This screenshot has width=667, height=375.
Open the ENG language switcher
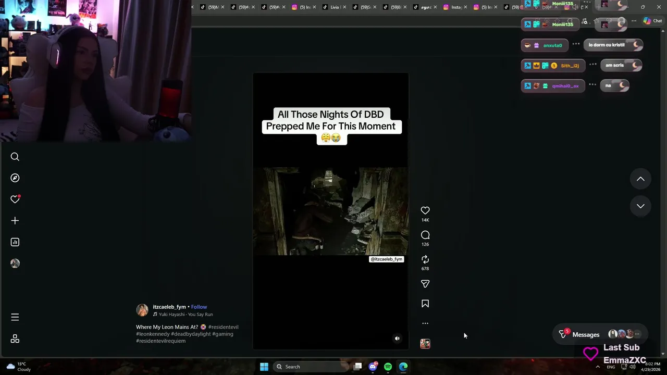[x=610, y=367]
